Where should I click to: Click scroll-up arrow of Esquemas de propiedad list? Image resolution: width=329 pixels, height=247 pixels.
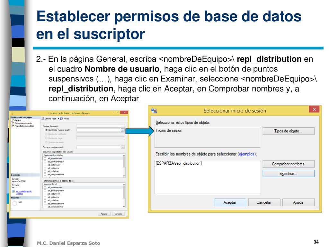tap(124, 155)
